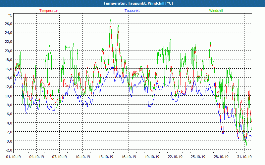Viewport: 265px width, 165px height.
Task: Select the 13.10.19 date label
Action: tap(106, 157)
